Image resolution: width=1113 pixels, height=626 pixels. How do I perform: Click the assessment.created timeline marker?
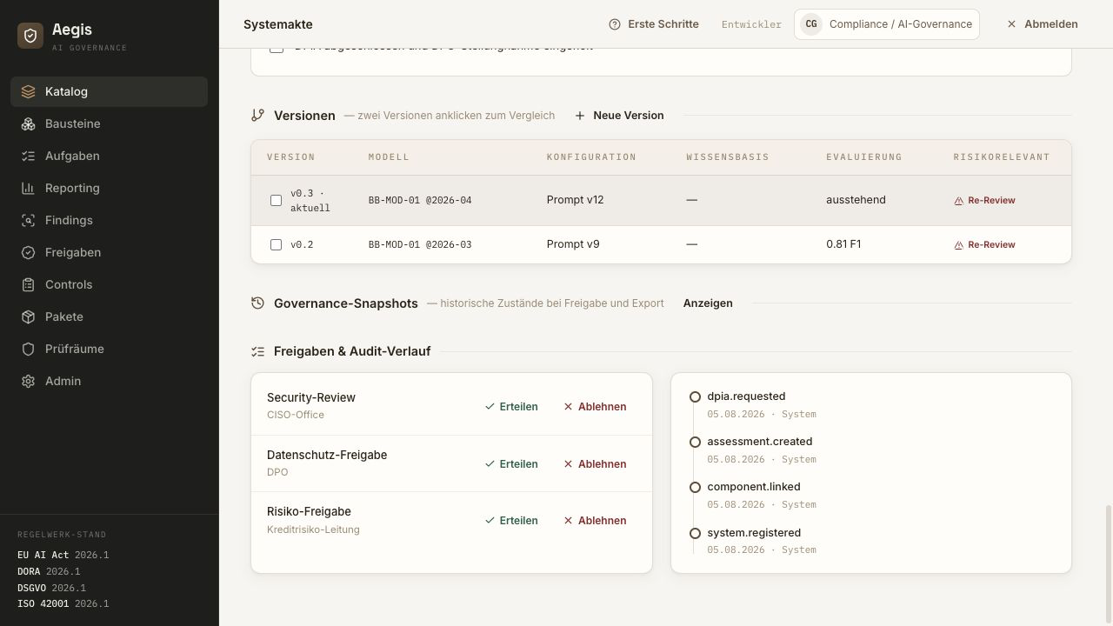click(x=695, y=442)
